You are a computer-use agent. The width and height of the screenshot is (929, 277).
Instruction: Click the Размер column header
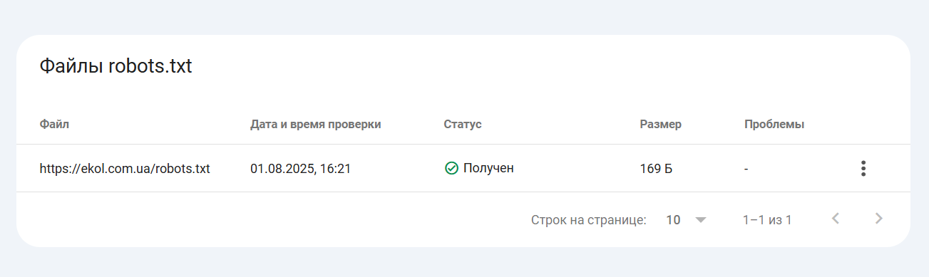pyautogui.click(x=661, y=124)
